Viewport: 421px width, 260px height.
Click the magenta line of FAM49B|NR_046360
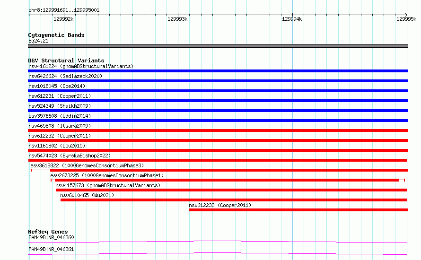[x=218, y=242]
